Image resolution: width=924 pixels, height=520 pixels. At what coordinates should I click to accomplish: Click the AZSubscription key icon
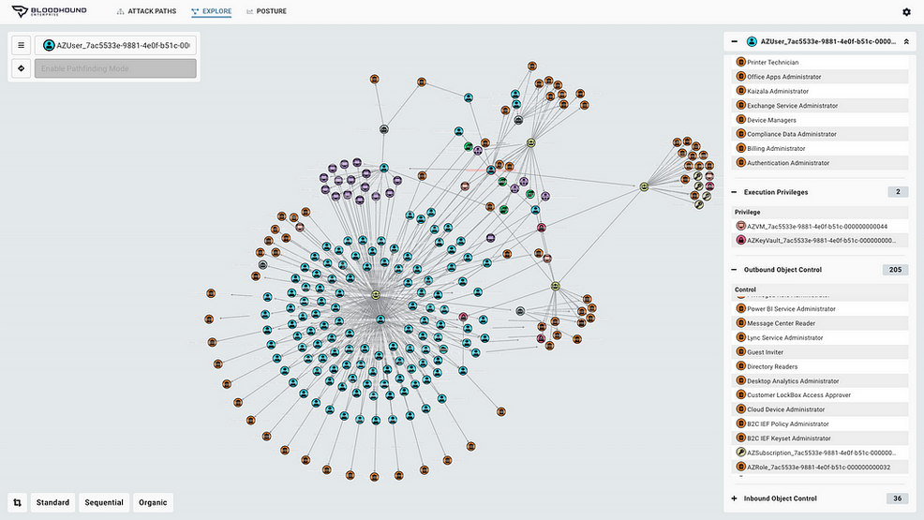(740, 453)
